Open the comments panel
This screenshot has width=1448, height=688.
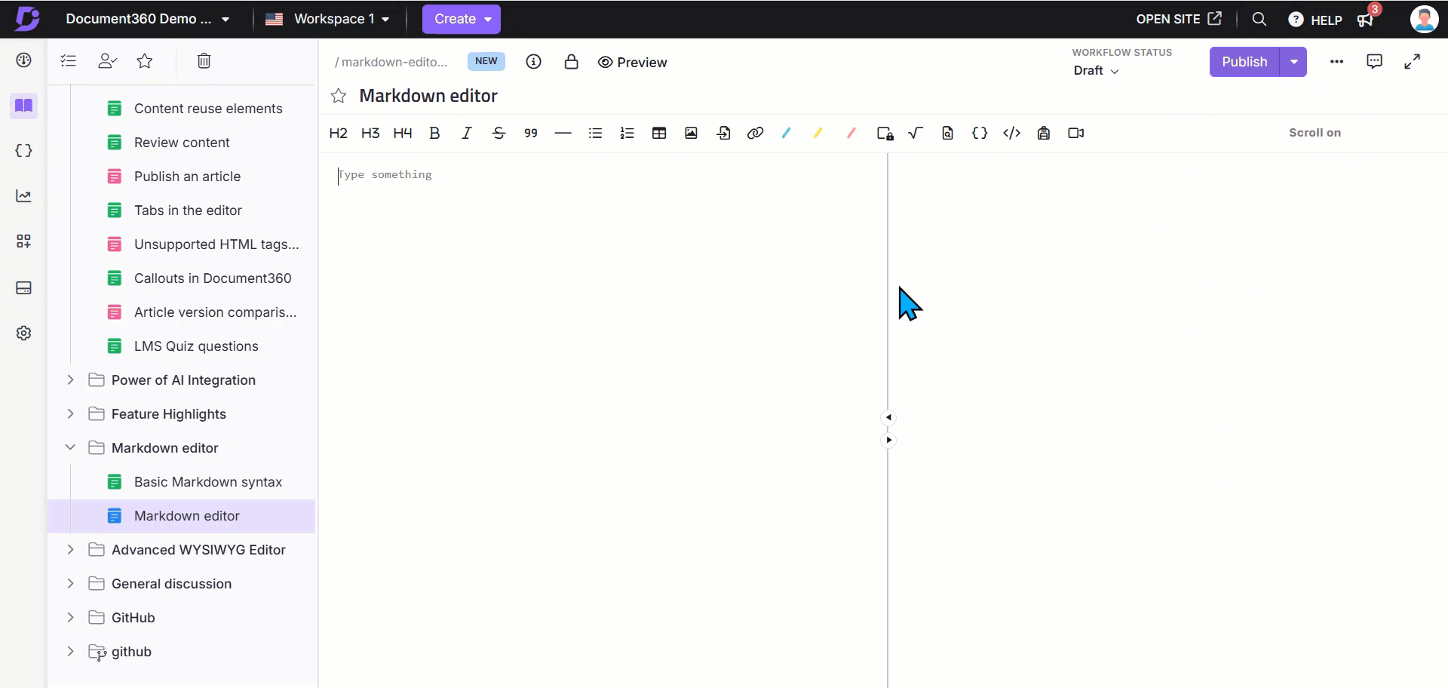pos(1374,61)
